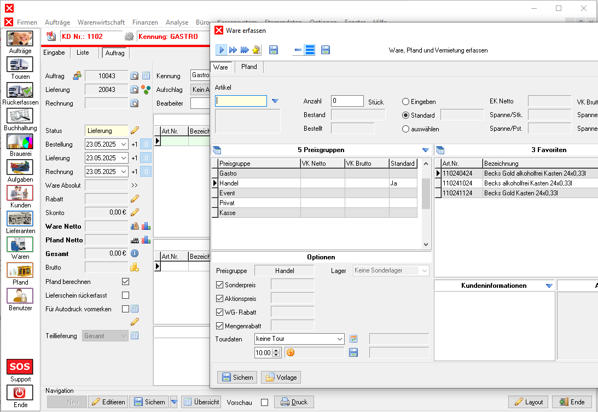598x412 pixels.
Task: Toggle the Pfand berechnen checkbox
Action: (125, 282)
